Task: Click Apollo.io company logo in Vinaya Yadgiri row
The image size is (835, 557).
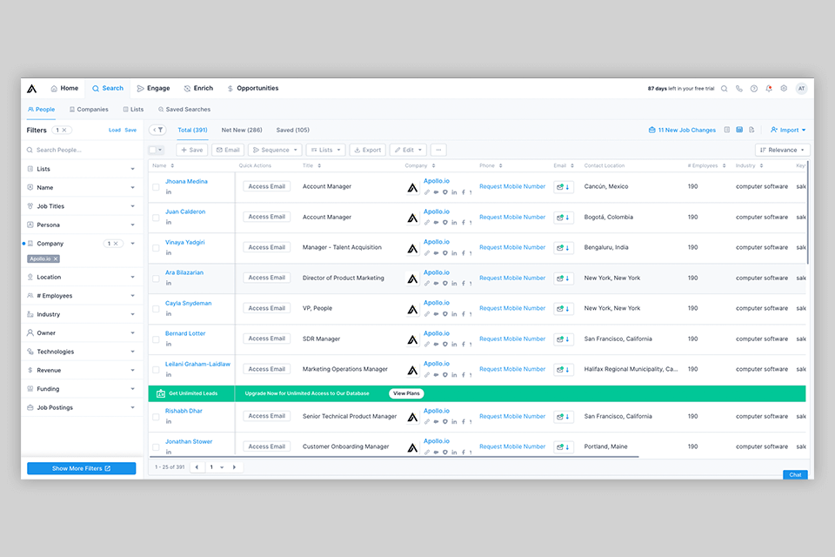Action: [412, 248]
